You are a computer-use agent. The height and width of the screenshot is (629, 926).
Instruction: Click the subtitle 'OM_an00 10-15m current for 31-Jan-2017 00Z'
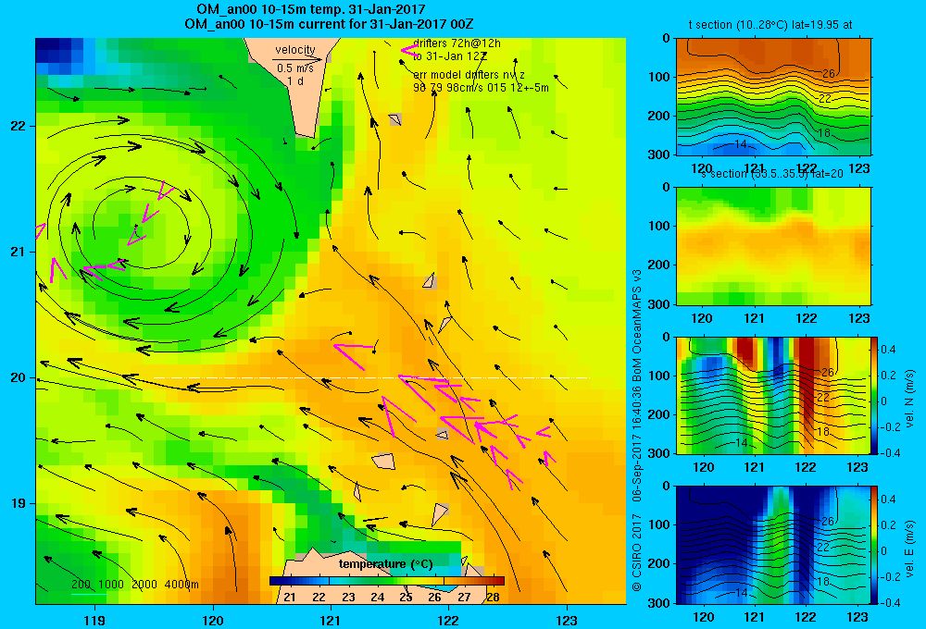(x=329, y=24)
